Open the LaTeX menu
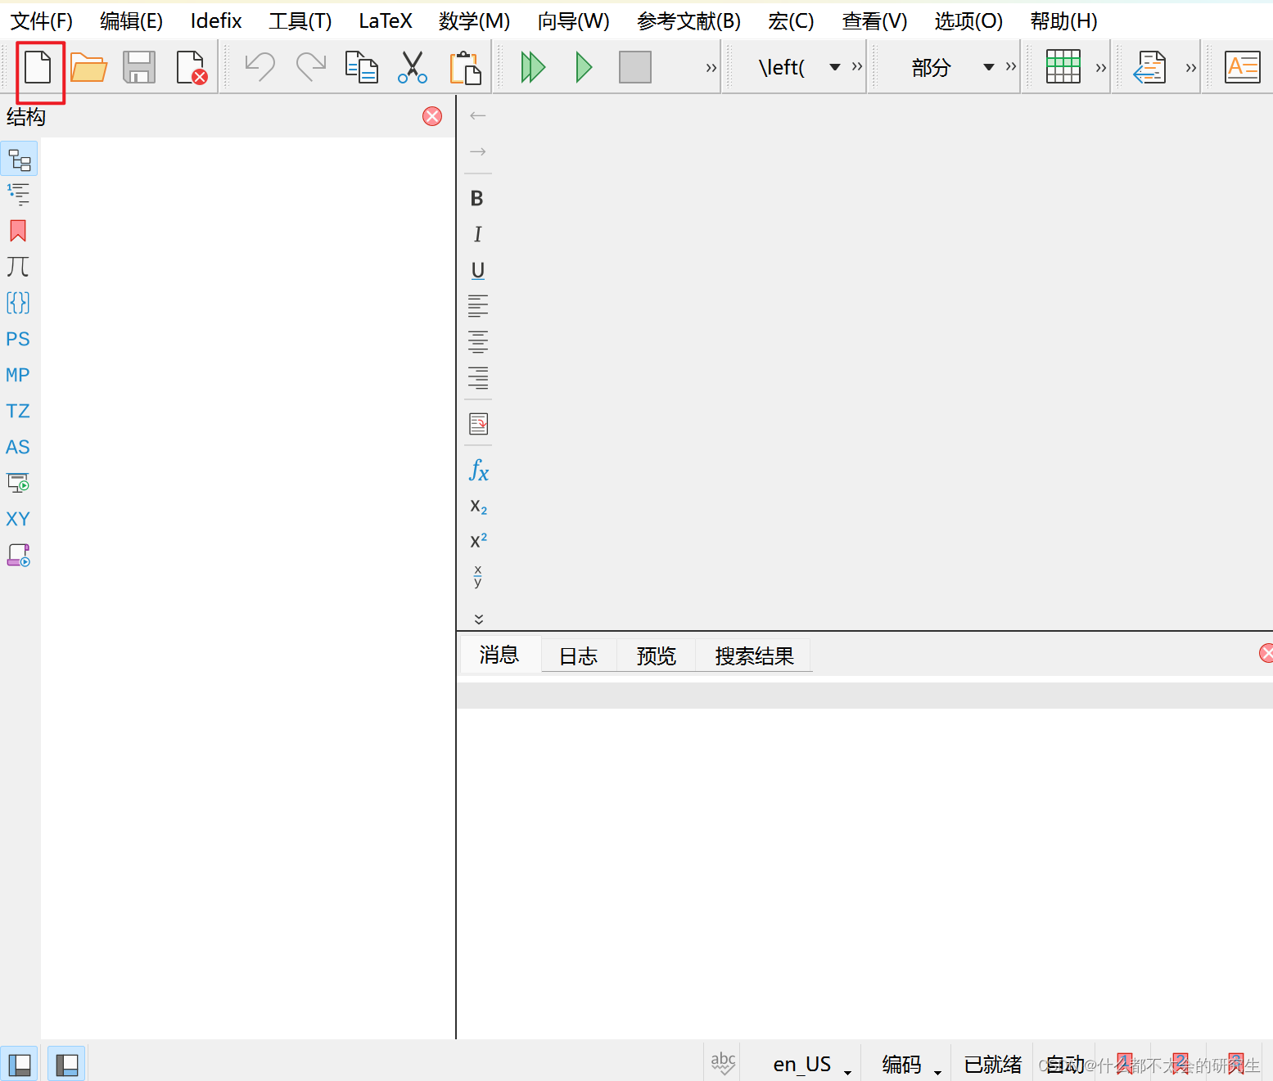Image resolution: width=1273 pixels, height=1081 pixels. (386, 21)
